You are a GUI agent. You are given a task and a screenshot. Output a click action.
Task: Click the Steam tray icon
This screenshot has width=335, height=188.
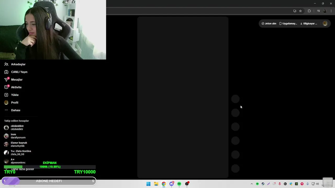[x=263, y=184]
